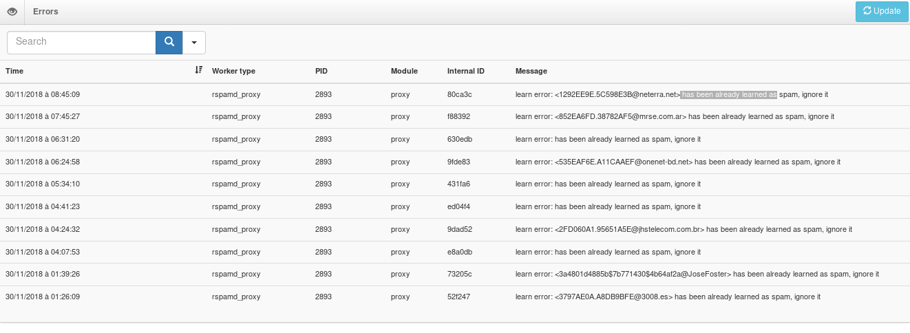Click the Worker type column header
Screen dimensions: 910x333
click(233, 72)
